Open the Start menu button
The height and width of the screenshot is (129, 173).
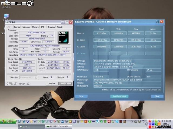tap(8, 121)
